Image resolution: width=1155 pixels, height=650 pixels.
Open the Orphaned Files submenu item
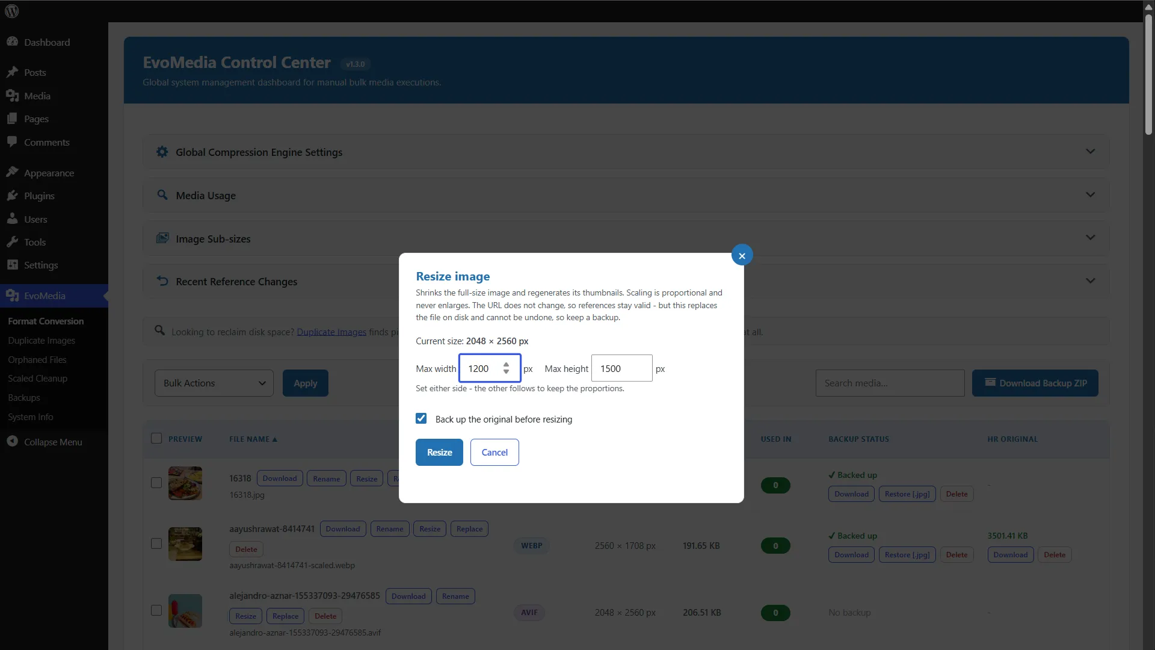click(37, 360)
